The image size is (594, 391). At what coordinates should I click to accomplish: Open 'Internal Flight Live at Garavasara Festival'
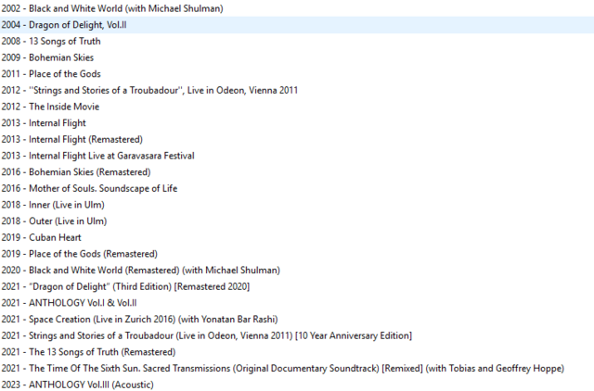tap(97, 156)
